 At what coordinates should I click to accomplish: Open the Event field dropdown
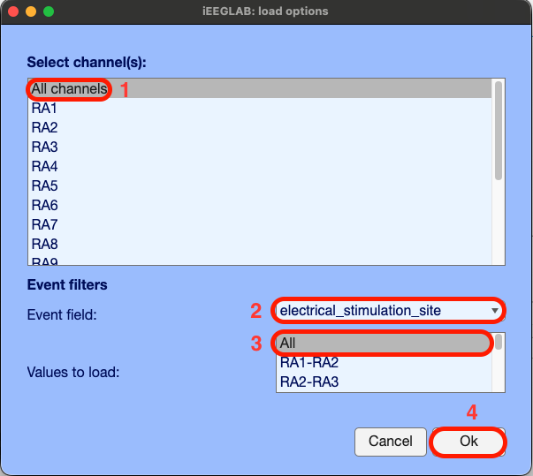click(x=390, y=311)
